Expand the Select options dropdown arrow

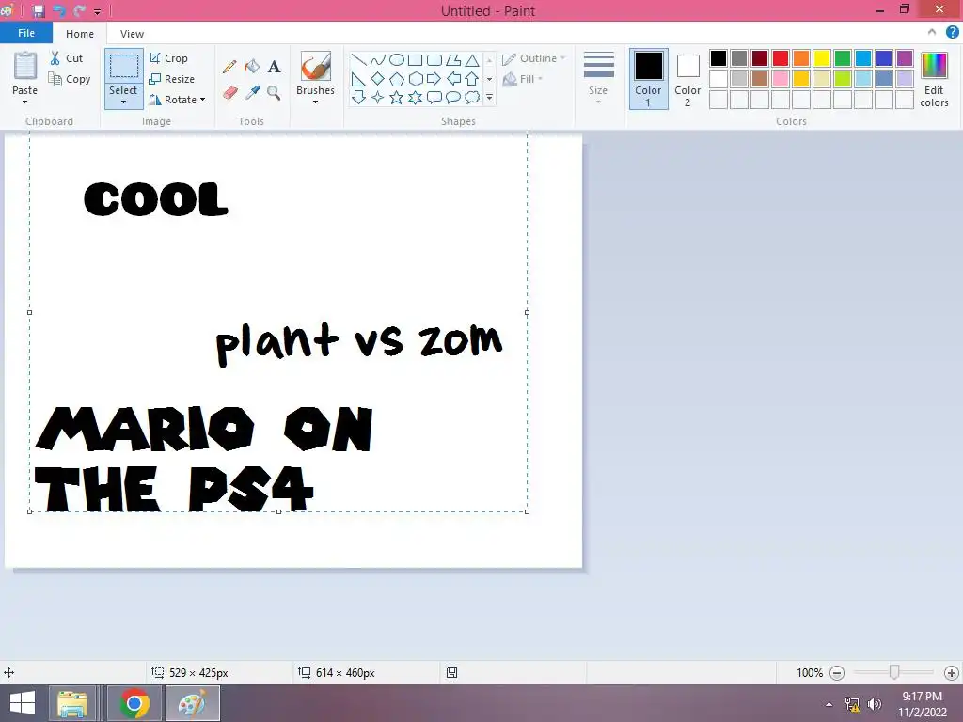coord(123,102)
